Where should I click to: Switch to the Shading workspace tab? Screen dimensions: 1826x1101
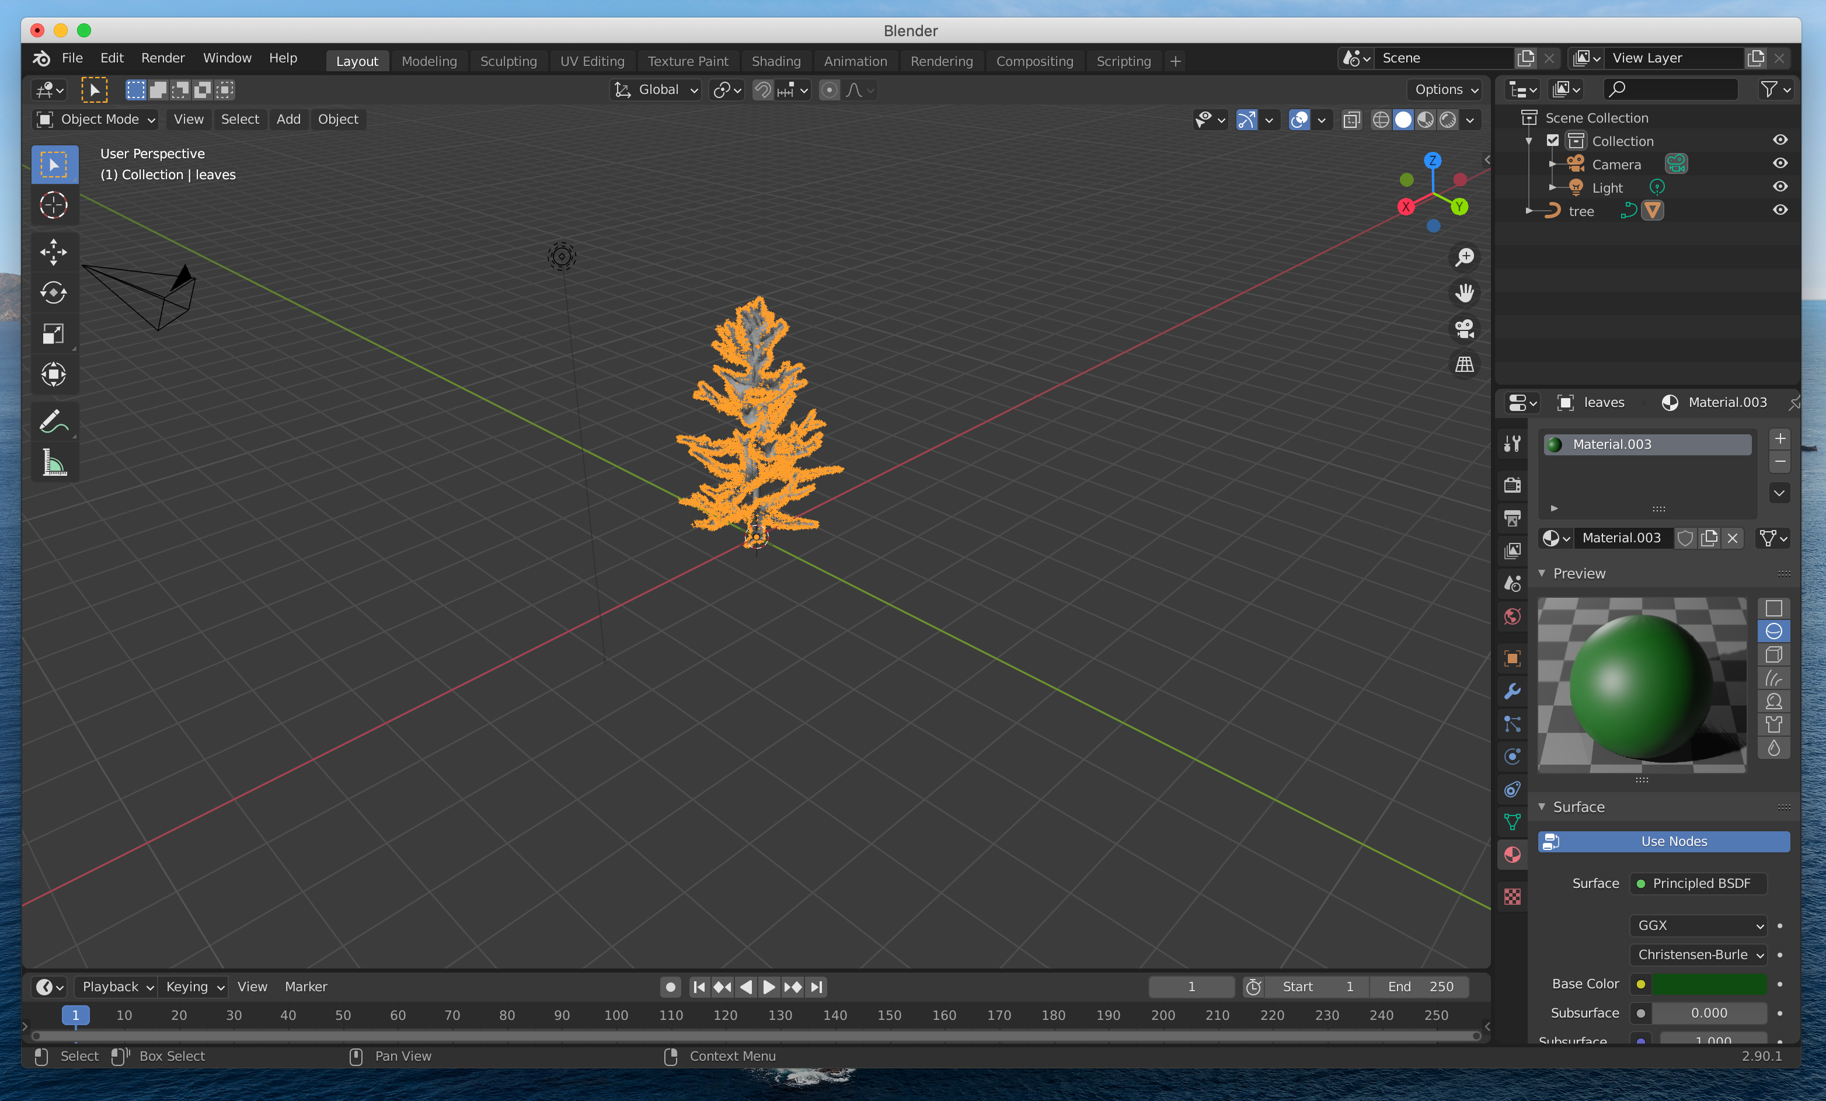(775, 61)
